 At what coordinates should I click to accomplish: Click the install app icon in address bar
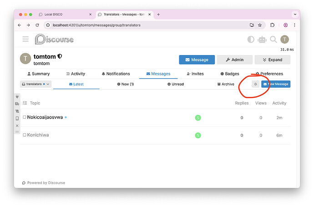click(252, 25)
